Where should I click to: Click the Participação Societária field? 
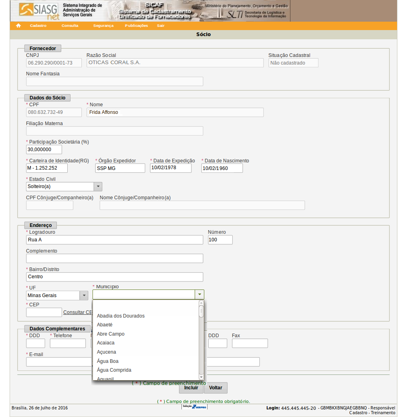point(44,150)
